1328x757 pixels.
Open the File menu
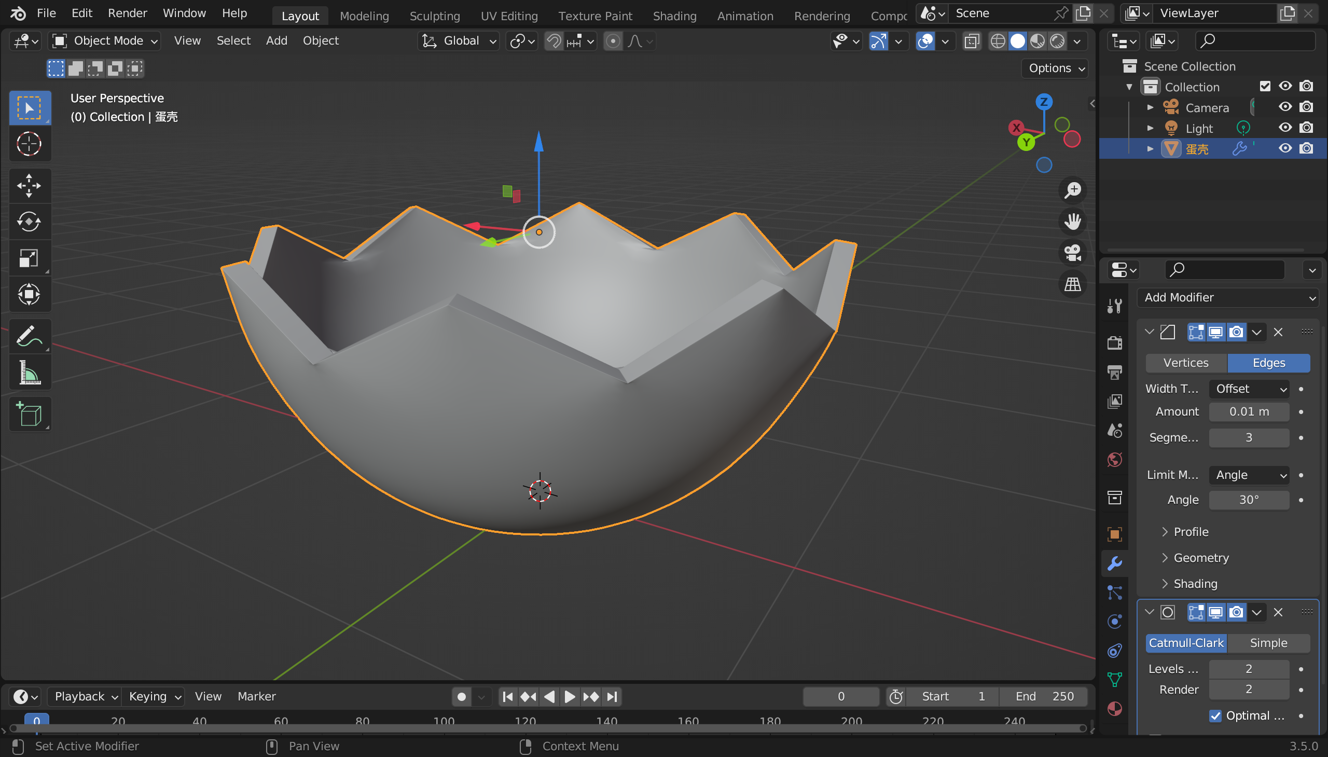coord(46,13)
